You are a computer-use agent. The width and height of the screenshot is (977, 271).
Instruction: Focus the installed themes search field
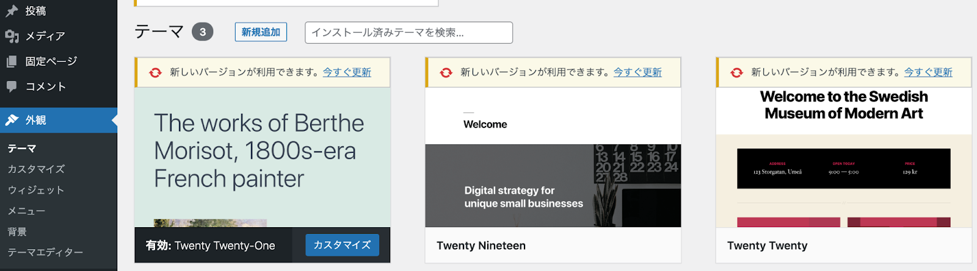tap(409, 32)
